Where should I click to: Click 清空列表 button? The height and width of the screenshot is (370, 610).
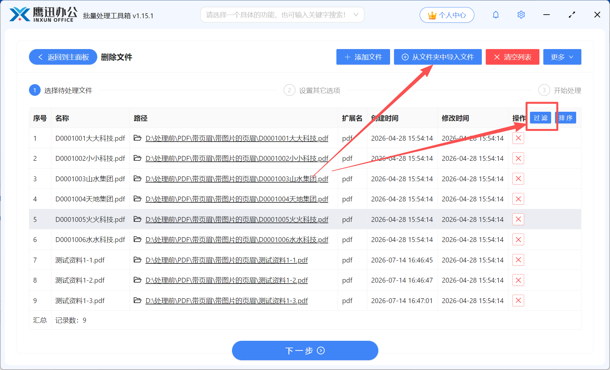click(x=512, y=57)
